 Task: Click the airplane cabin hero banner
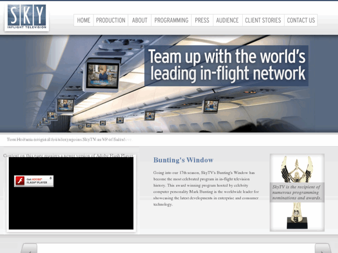click(x=169, y=84)
